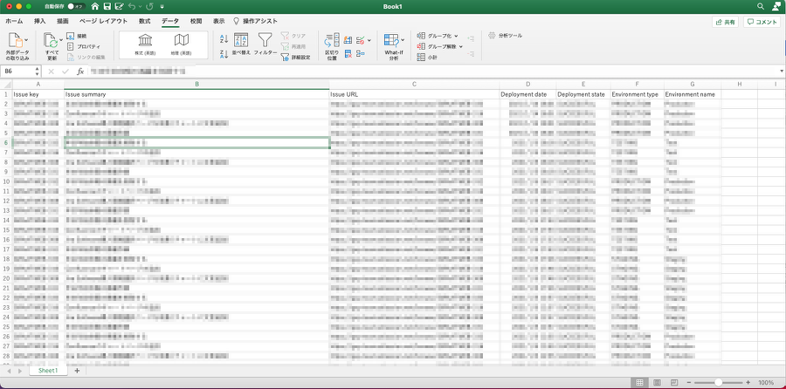Expand the すべて更新 dropdown arrow
The image size is (786, 389).
[61, 39]
